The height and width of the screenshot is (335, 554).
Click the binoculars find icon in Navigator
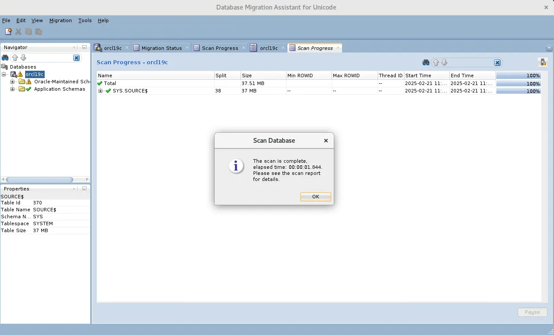pyautogui.click(x=5, y=58)
